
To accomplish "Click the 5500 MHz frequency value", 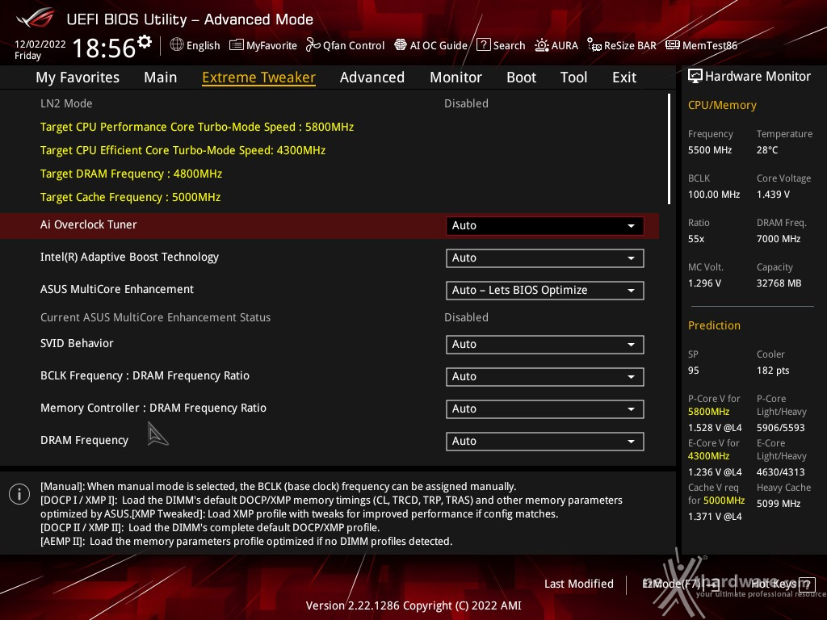I will [710, 149].
